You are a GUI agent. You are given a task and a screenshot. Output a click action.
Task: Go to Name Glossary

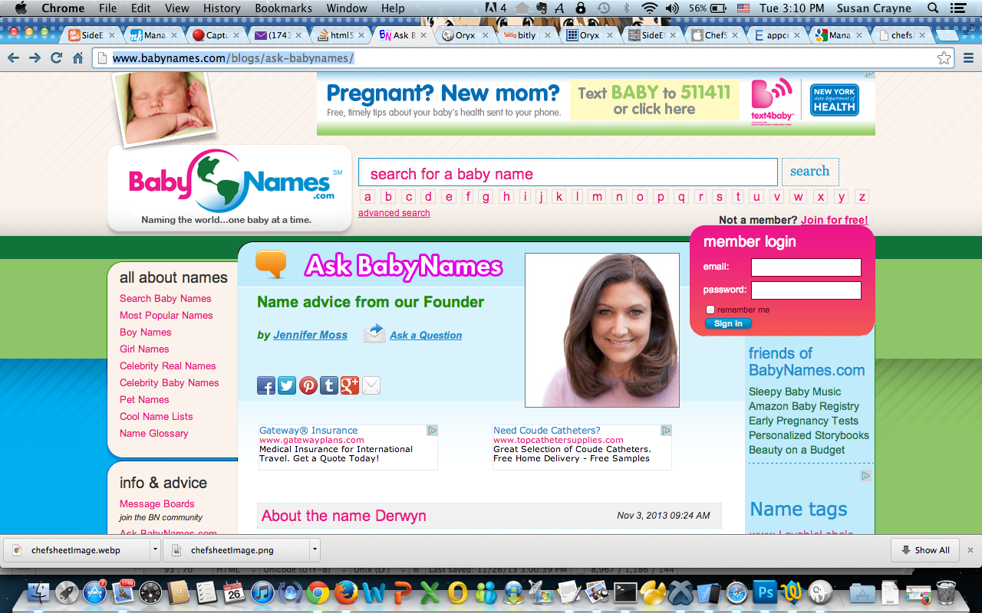pyautogui.click(x=154, y=433)
